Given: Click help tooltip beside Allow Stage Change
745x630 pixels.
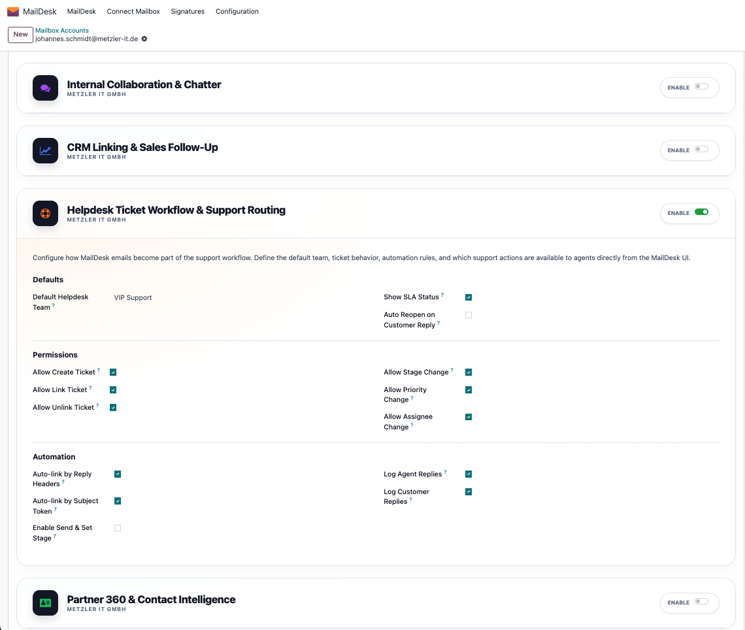Looking at the screenshot, I should [452, 370].
